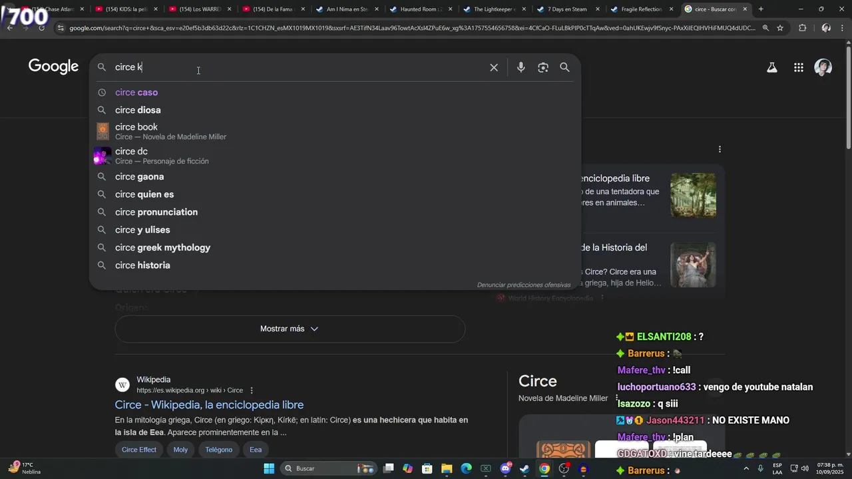
Task: Switch to the Haunted Room Steam tab
Action: (421, 9)
